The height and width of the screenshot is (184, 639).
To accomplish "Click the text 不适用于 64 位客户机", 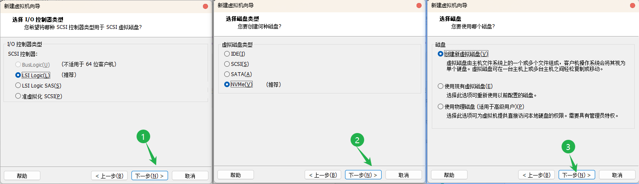I will (x=89, y=65).
